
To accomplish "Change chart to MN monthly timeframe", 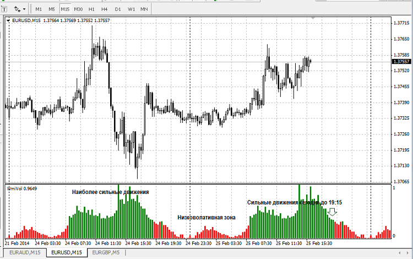I will coord(144,9).
